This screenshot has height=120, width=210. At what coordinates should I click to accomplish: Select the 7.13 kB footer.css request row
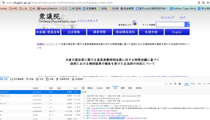[x=40, y=96]
